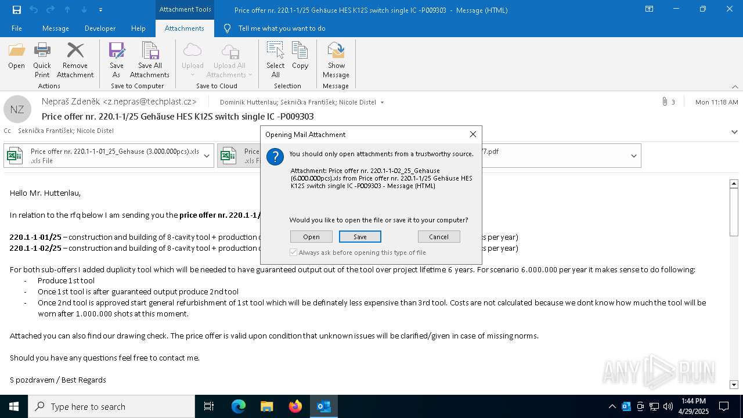Image resolution: width=743 pixels, height=418 pixels.
Task: Click the Save As ribbon icon
Action: (117, 60)
